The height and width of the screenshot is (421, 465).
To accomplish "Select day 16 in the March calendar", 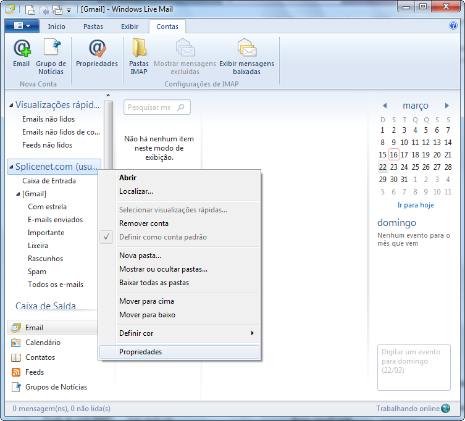I will (x=393, y=155).
